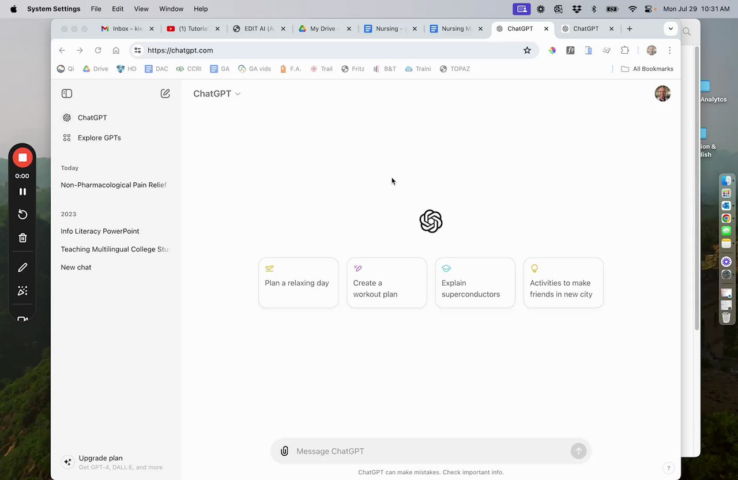Viewport: 738px width, 480px height.
Task: Open Teaching Multilingual College Students chat
Action: click(115, 249)
